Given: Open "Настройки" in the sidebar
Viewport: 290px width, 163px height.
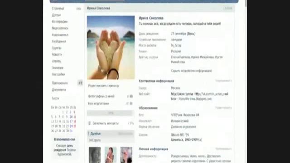Looking at the screenshot, I should point(58,74).
